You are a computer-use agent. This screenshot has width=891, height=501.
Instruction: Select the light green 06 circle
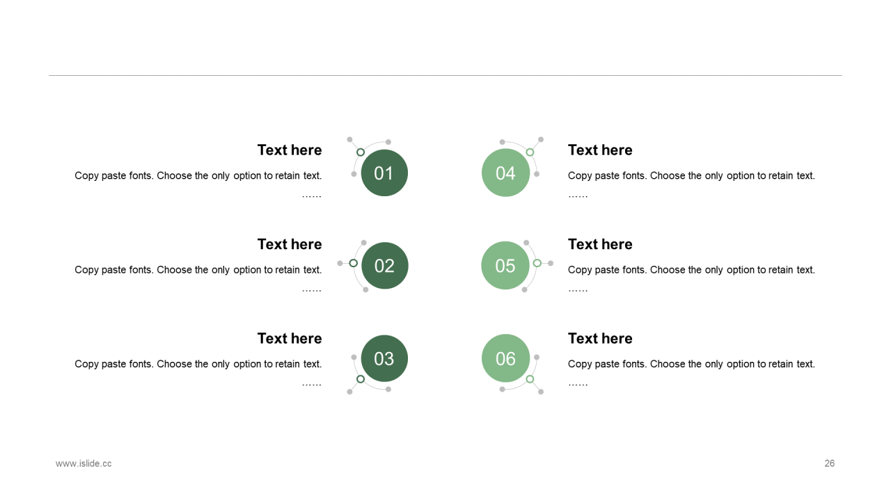505,358
